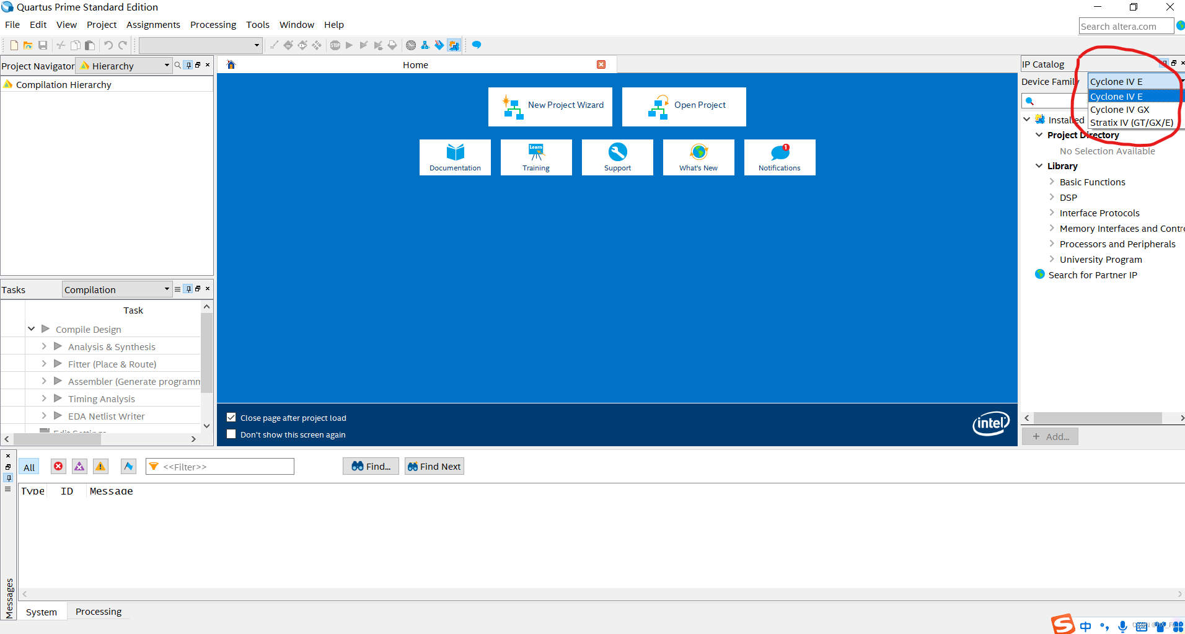The width and height of the screenshot is (1185, 634).
Task: Toggle error messages filter button
Action: (x=58, y=466)
